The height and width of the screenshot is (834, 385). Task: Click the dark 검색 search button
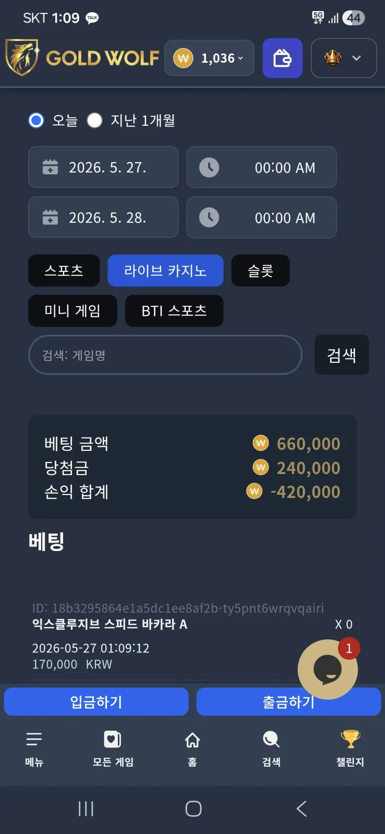342,355
